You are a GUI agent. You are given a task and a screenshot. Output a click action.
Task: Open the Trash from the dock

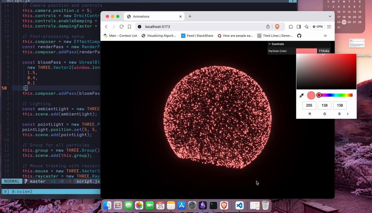[265, 205]
